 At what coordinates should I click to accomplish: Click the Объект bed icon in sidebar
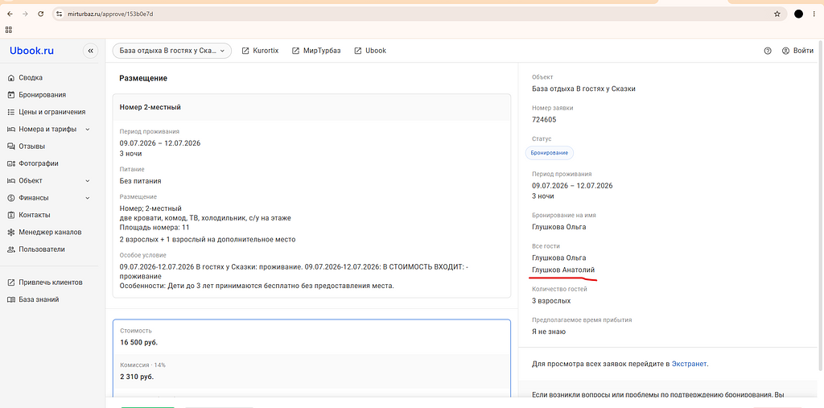11,181
